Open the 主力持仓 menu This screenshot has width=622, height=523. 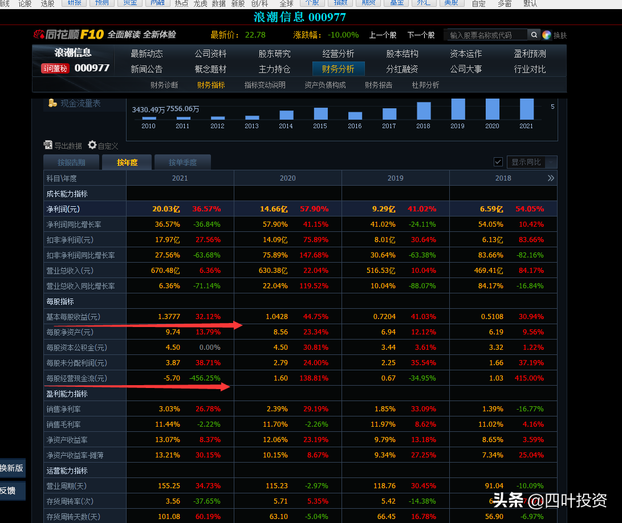[274, 69]
